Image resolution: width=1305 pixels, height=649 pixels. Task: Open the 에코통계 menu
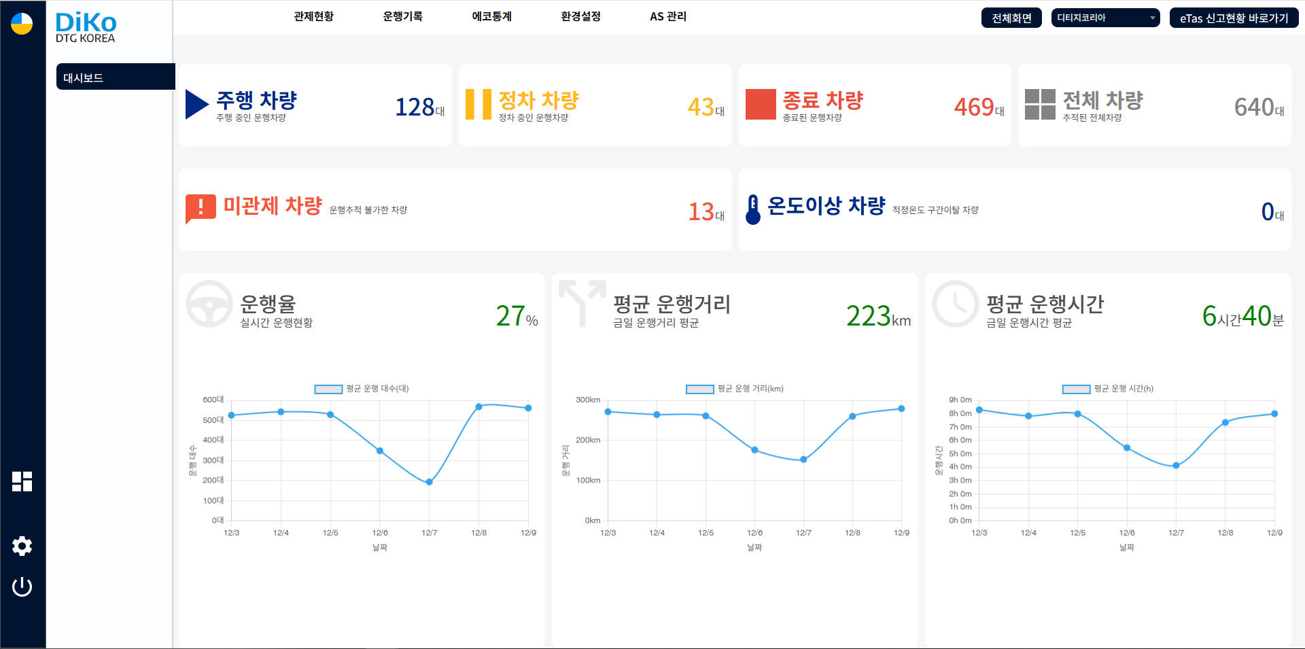click(x=491, y=16)
